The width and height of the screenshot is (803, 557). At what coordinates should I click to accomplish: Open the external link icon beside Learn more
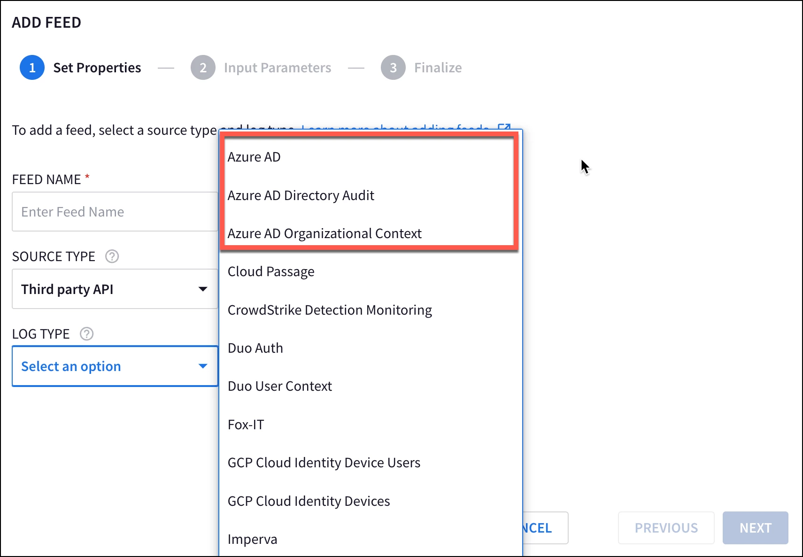[x=504, y=128]
